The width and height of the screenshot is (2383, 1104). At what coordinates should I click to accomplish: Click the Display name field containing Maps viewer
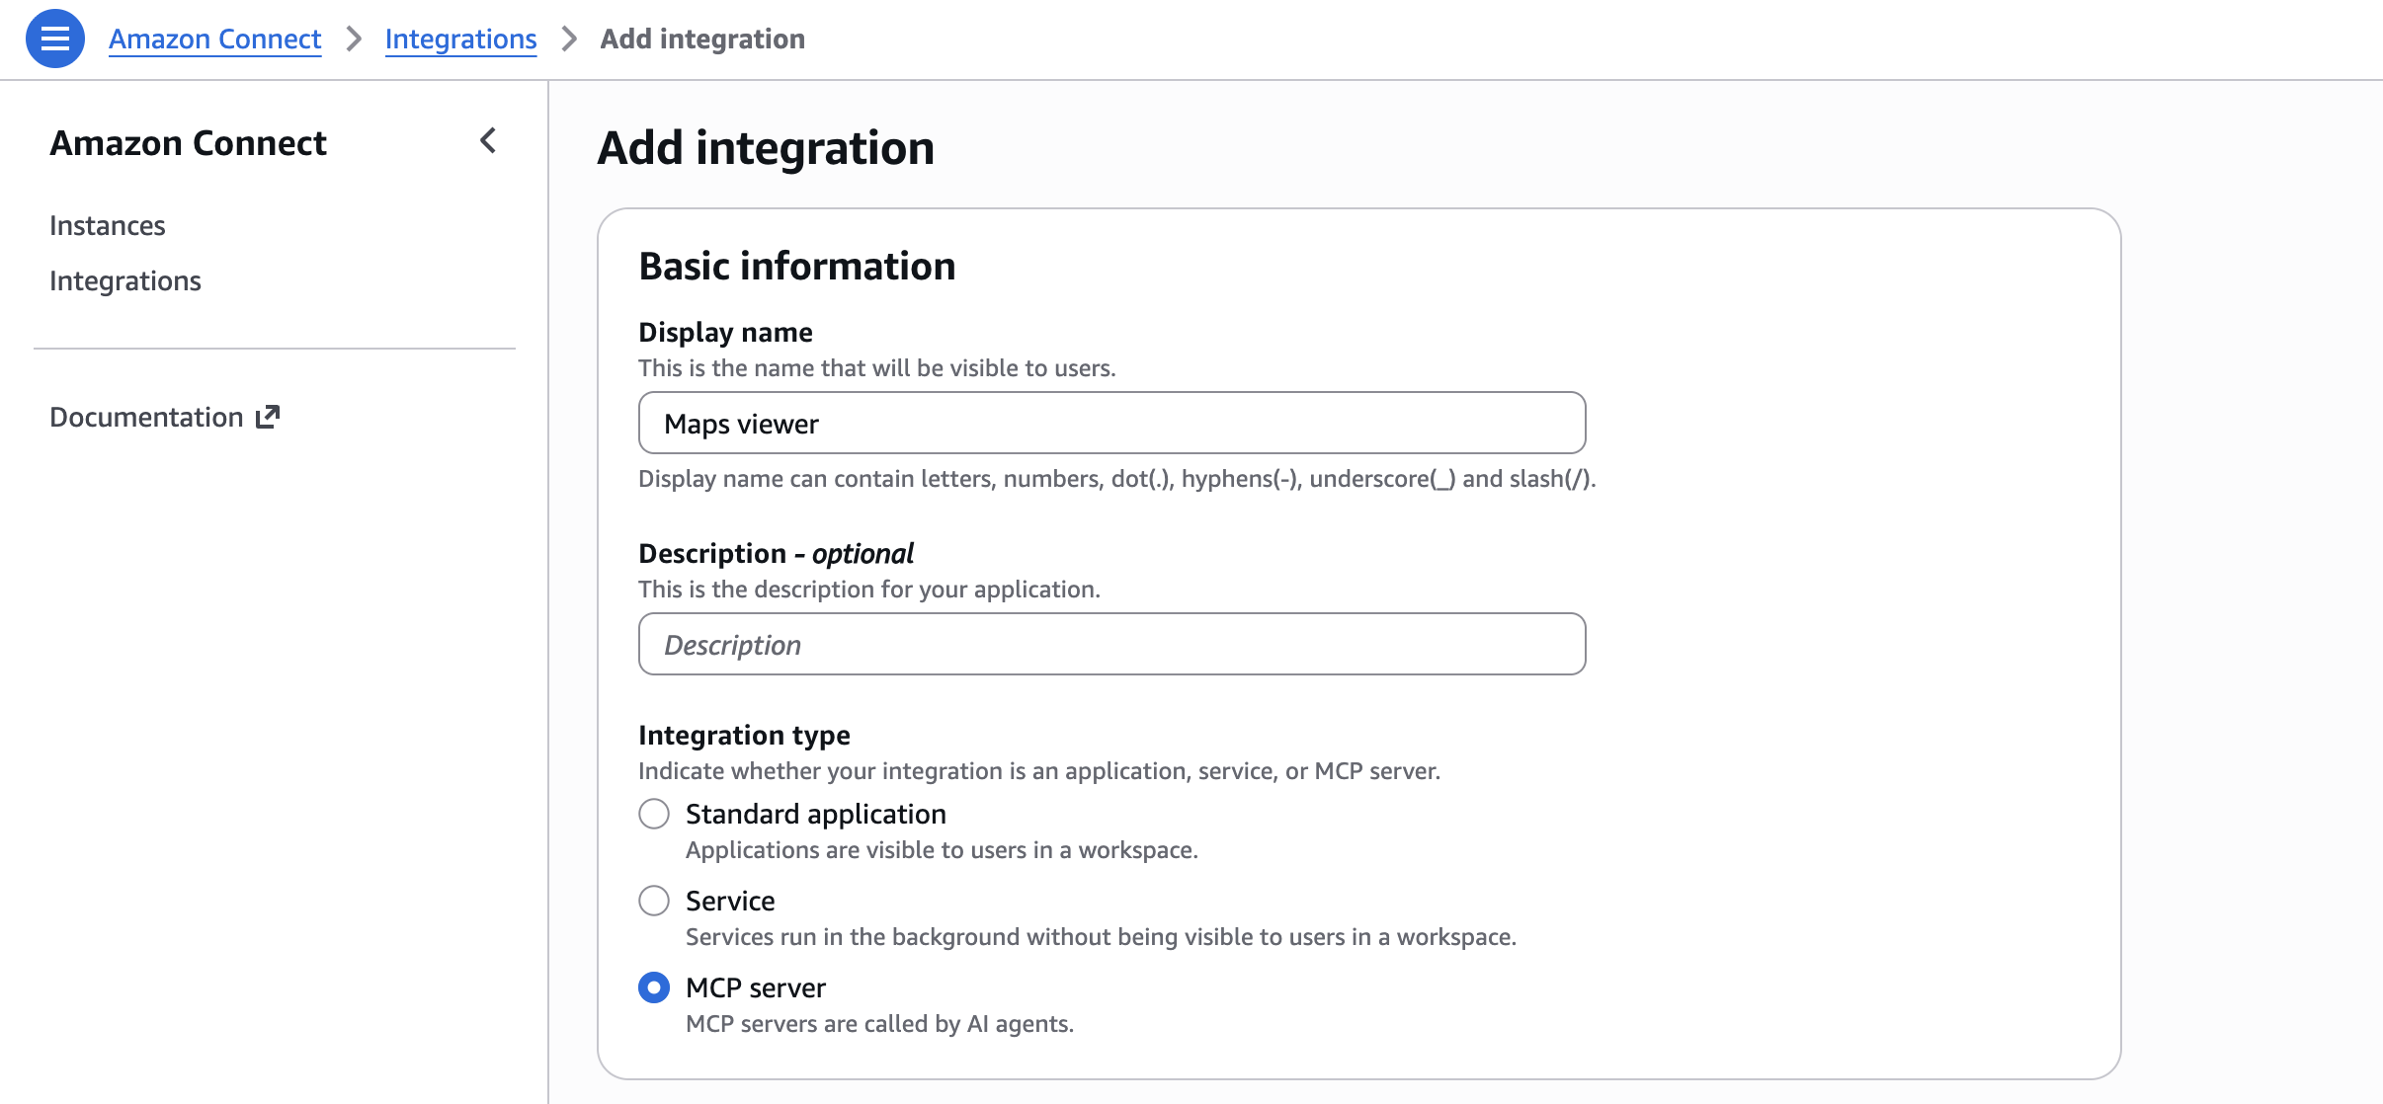[1111, 423]
